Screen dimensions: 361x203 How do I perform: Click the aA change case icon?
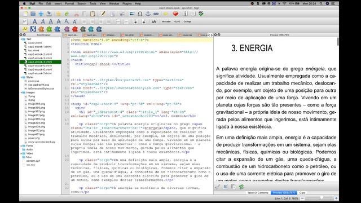coord(153,21)
